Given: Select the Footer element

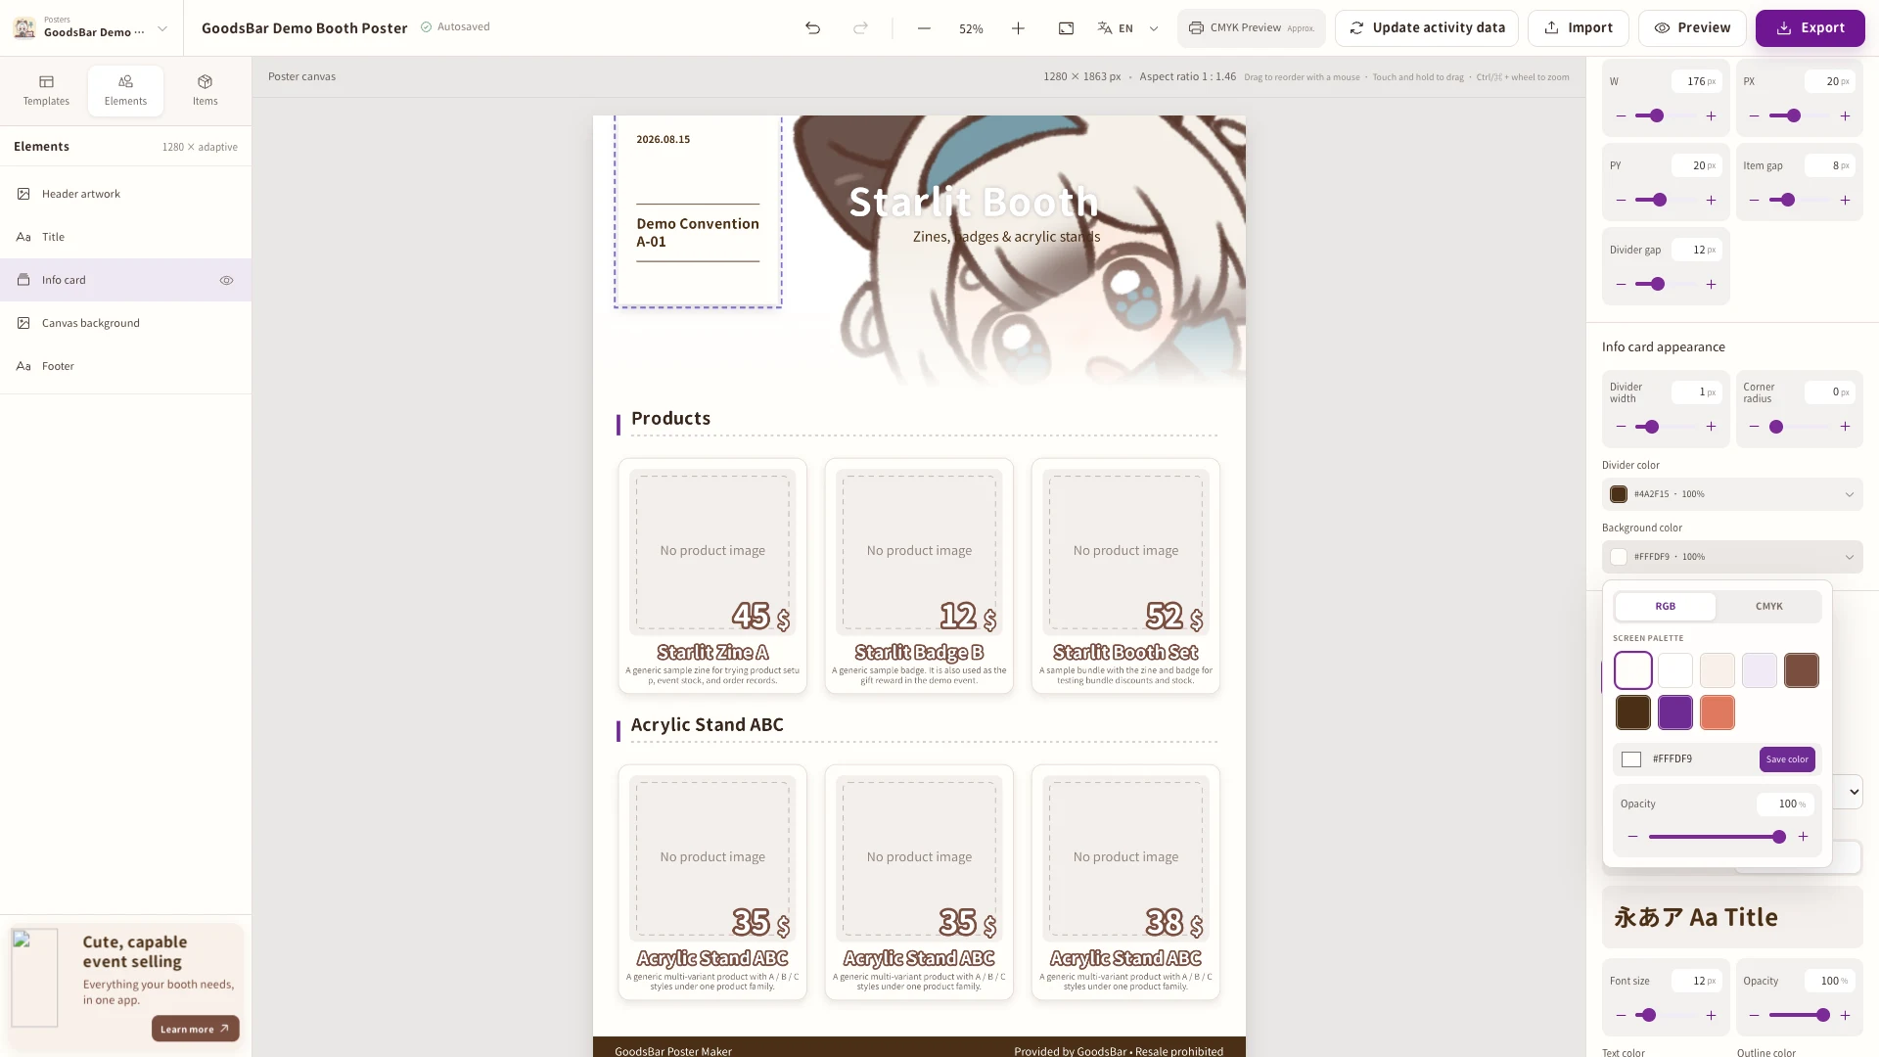Looking at the screenshot, I should (125, 366).
